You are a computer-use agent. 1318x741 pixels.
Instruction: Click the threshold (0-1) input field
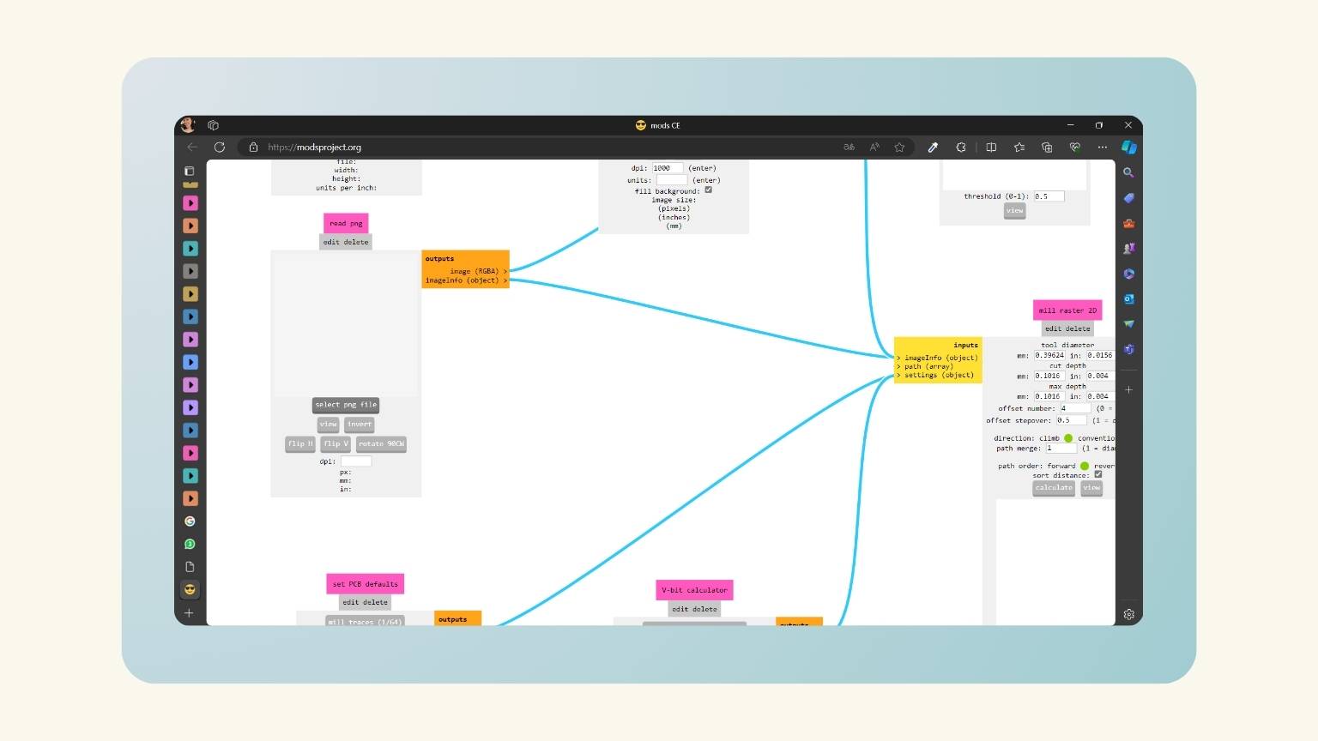coord(1049,196)
